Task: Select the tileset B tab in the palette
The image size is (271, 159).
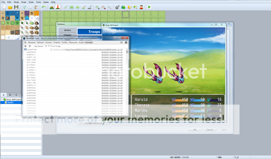Action: point(10,94)
